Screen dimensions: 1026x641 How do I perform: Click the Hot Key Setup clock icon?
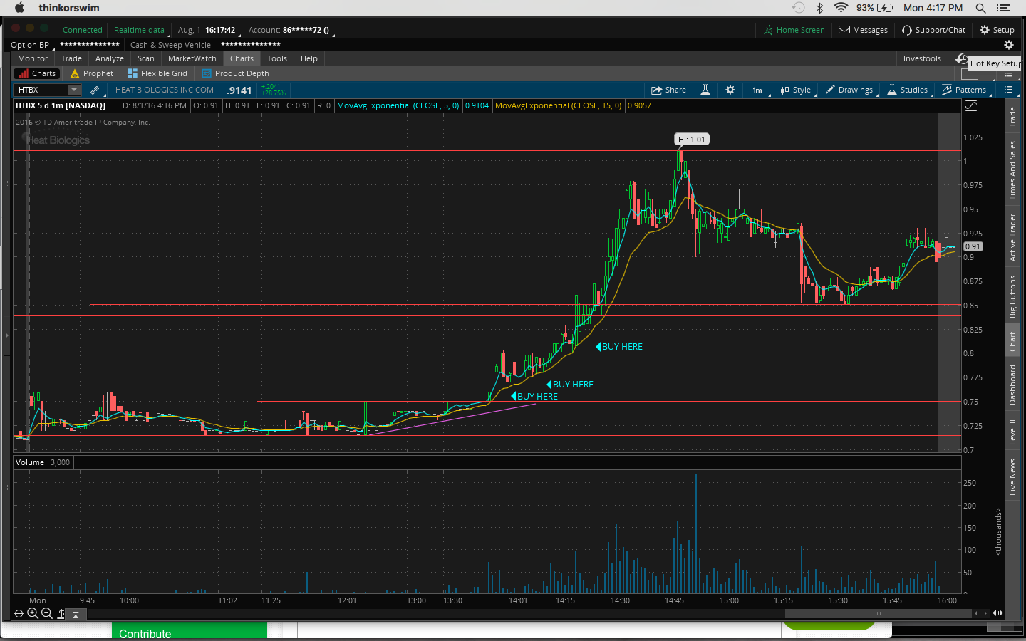961,59
